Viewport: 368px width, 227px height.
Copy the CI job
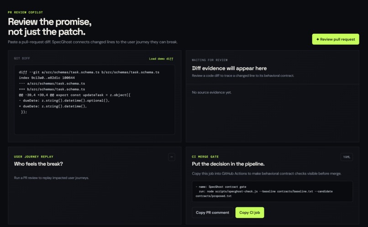coord(249,212)
